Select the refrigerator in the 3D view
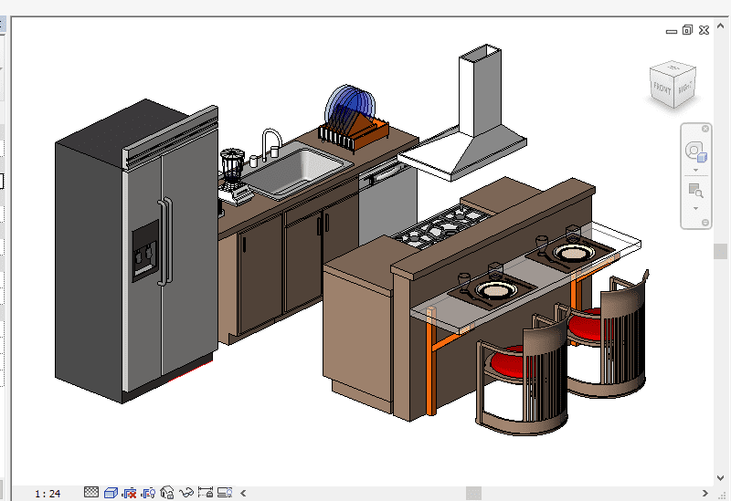This screenshot has height=501, width=731. point(137,256)
